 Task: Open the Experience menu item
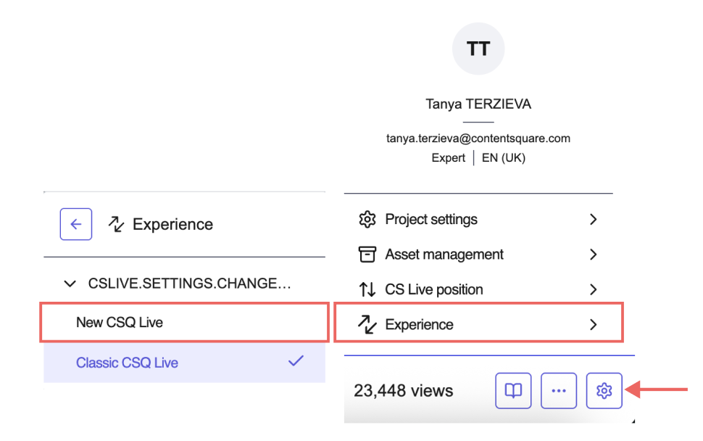478,323
